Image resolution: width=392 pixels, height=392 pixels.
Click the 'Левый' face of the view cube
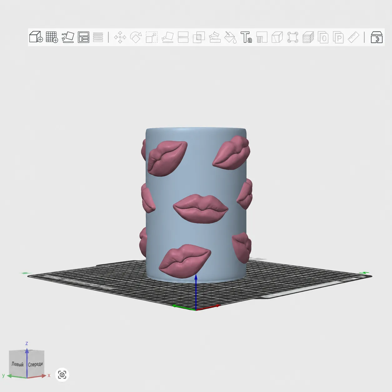pos(18,364)
